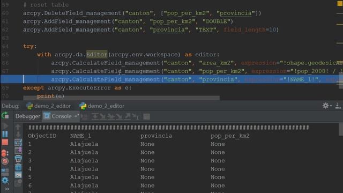Click the yellow inspection indicator square
Image resolution: width=343 pixels, height=193 pixels.
pos(340,3)
